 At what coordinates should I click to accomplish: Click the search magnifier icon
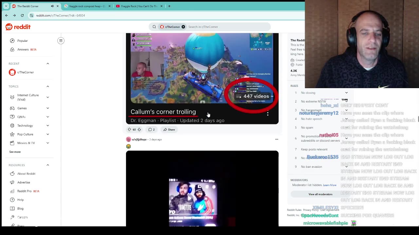coord(154,27)
